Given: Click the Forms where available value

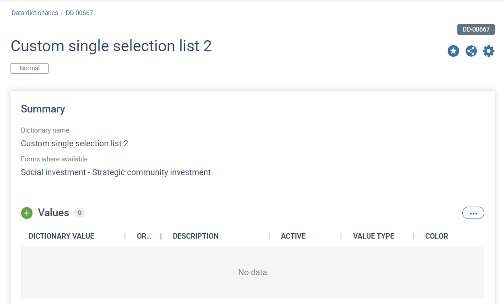Looking at the screenshot, I should [x=116, y=172].
